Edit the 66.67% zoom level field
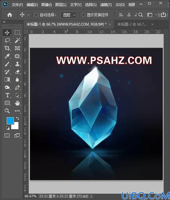The width and height of the screenshot is (170, 200). click(x=31, y=196)
